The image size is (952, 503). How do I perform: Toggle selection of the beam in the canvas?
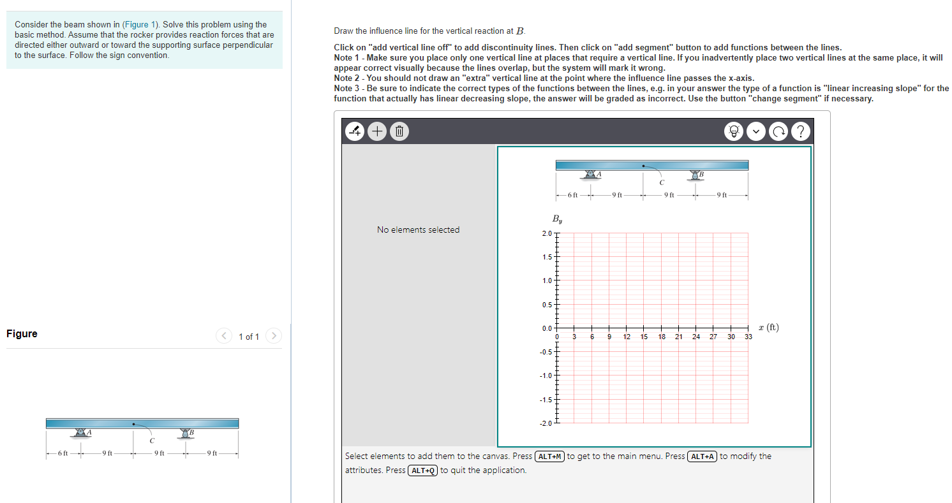651,164
